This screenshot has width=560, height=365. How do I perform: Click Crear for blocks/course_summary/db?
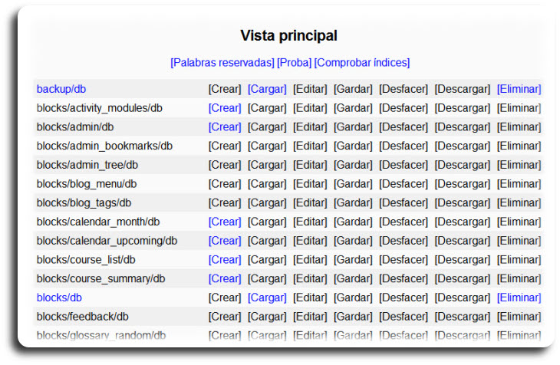tap(225, 278)
